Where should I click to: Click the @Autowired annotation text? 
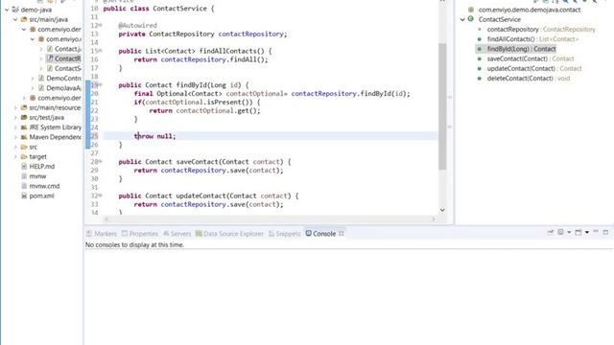click(x=137, y=26)
